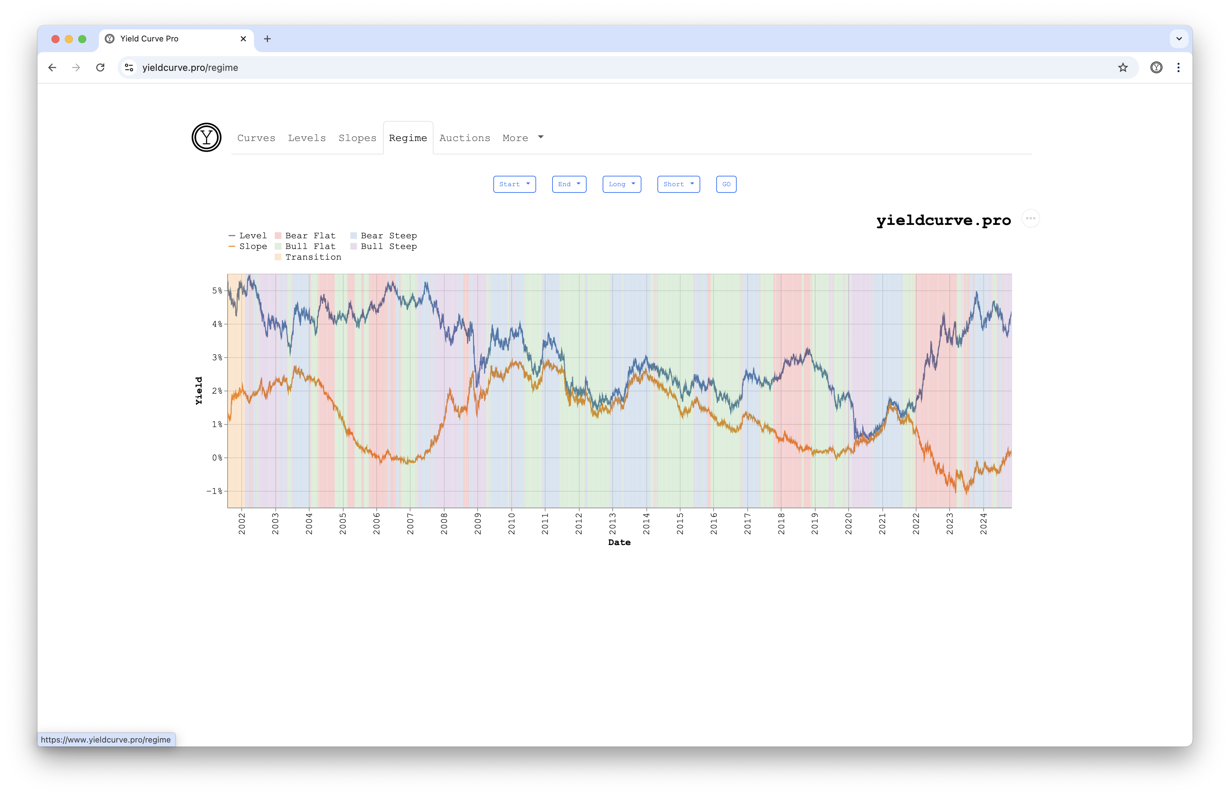Click the 5% label on the yield axis
This screenshot has width=1230, height=796.
tap(217, 291)
